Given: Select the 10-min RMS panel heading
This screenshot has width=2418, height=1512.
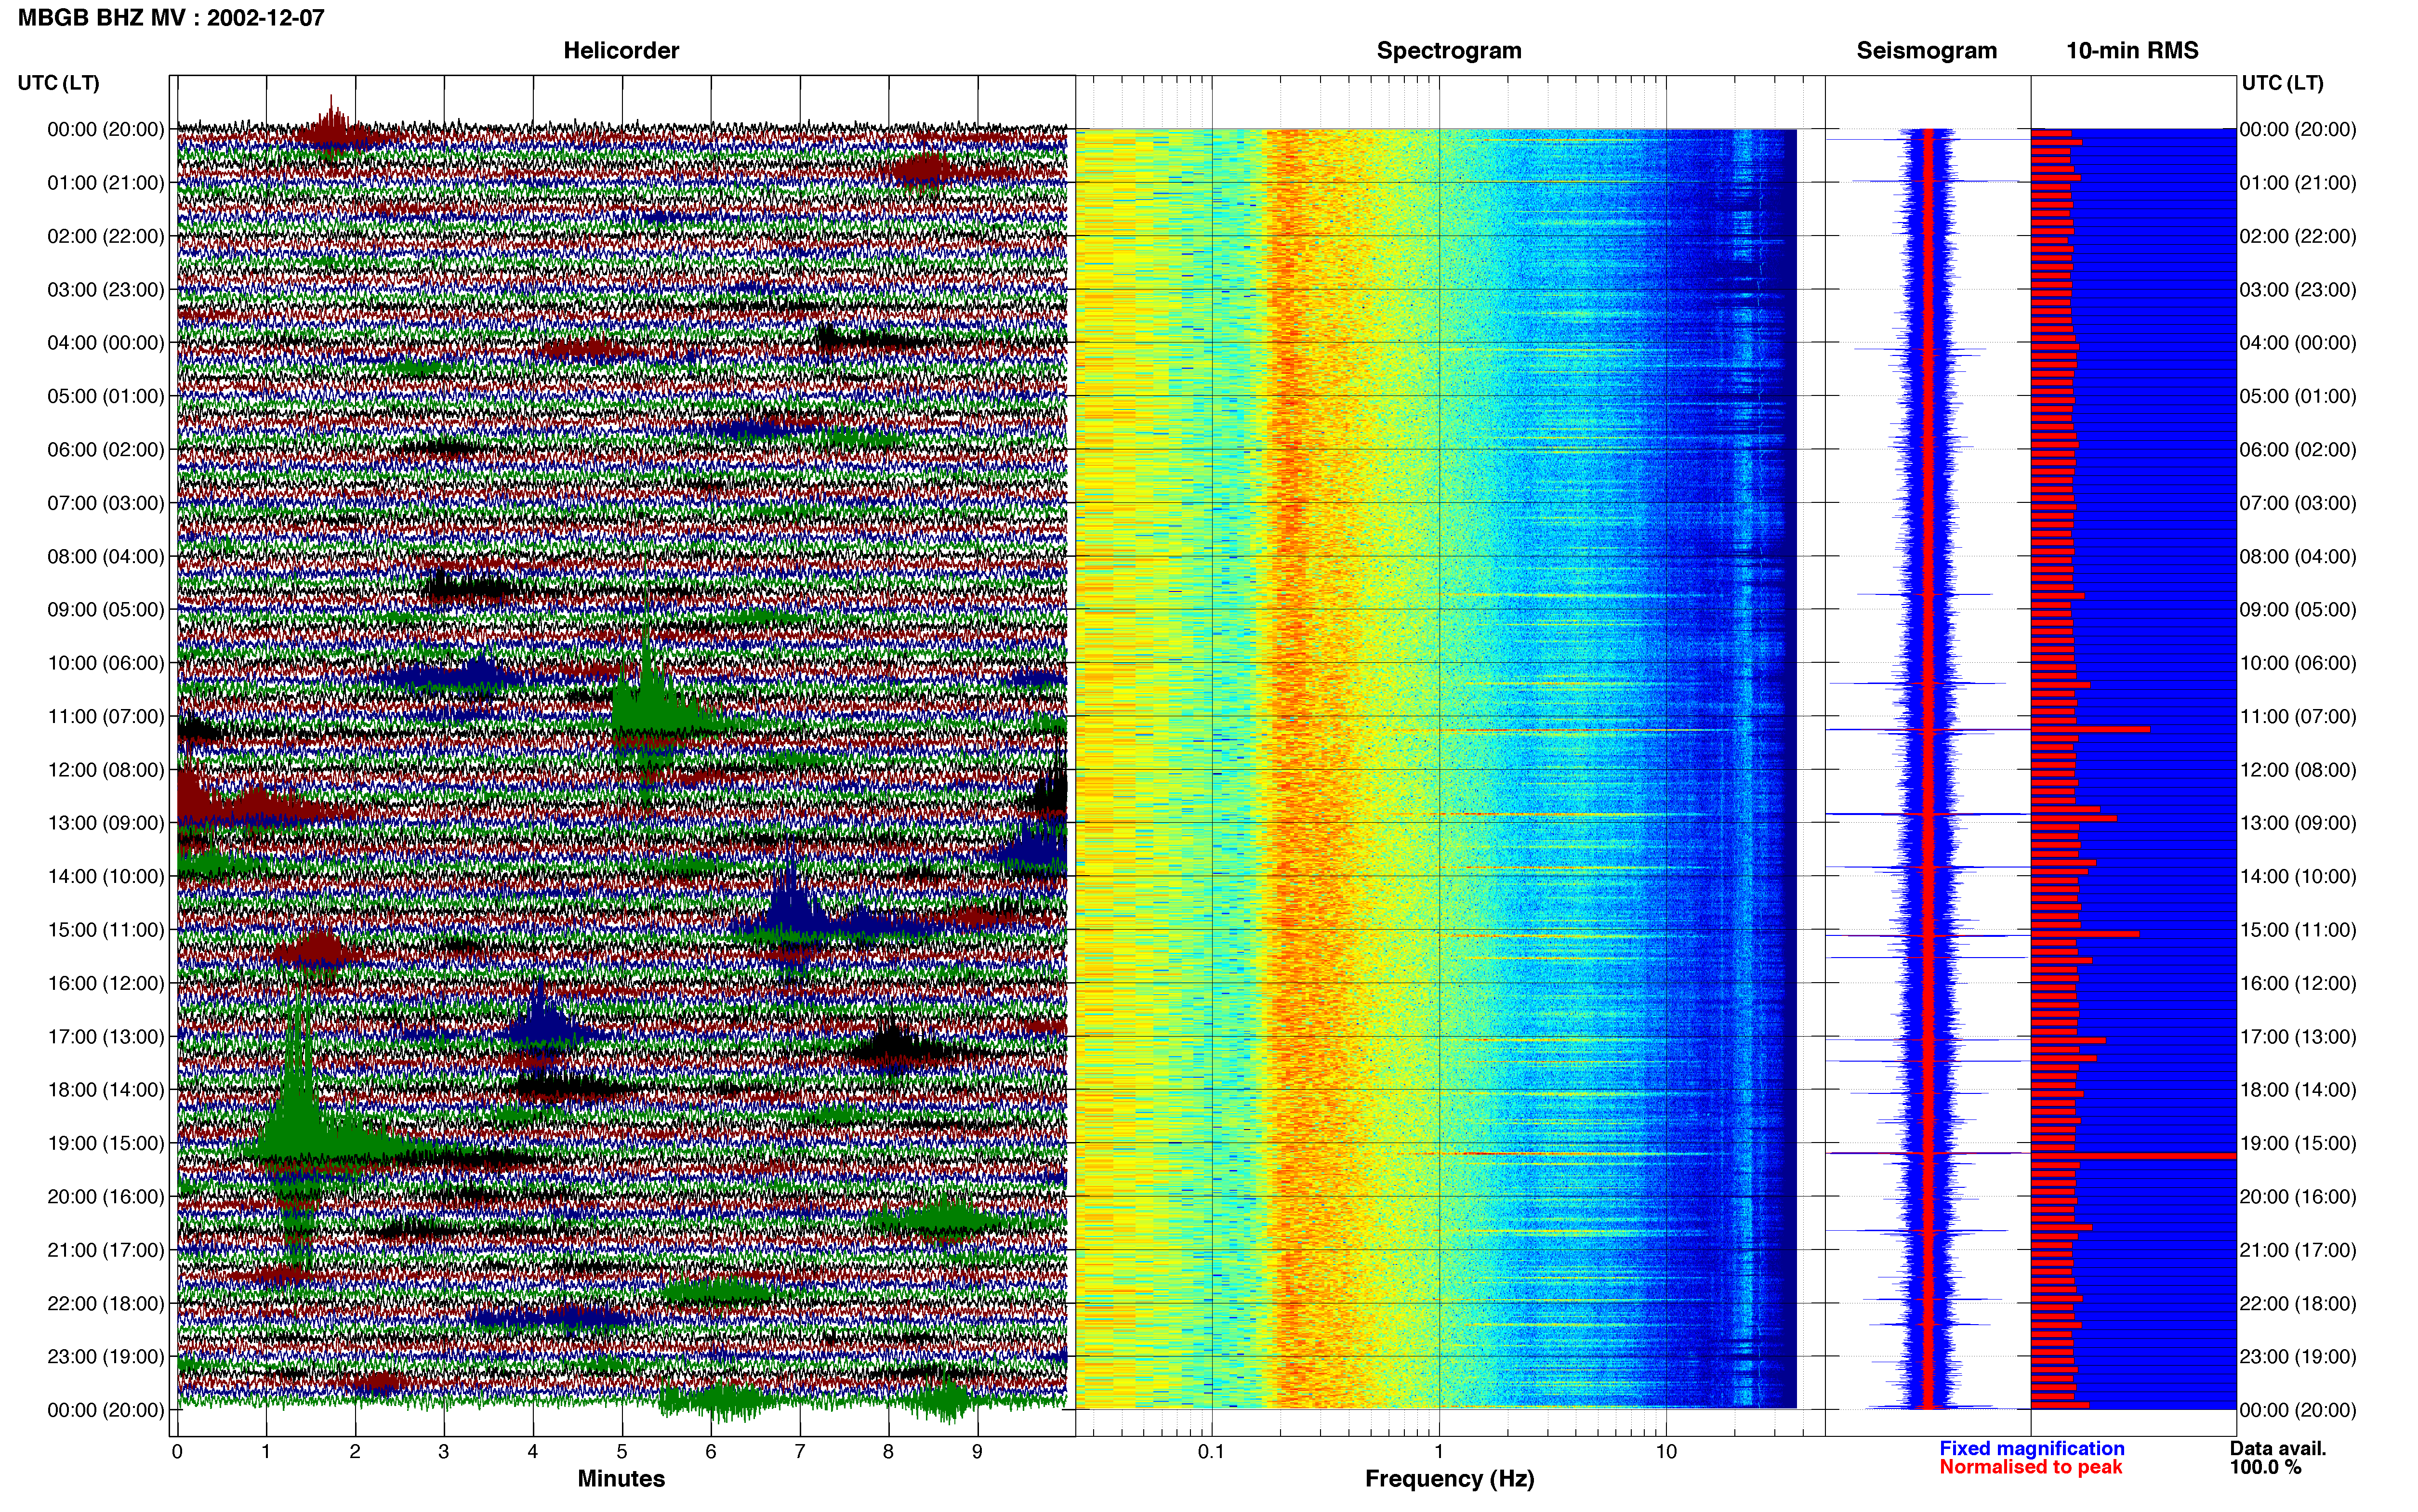Looking at the screenshot, I should [x=2132, y=51].
